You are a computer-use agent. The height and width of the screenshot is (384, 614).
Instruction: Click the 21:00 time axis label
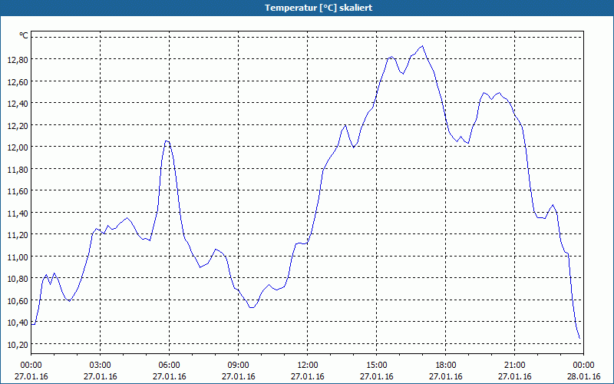click(x=515, y=365)
